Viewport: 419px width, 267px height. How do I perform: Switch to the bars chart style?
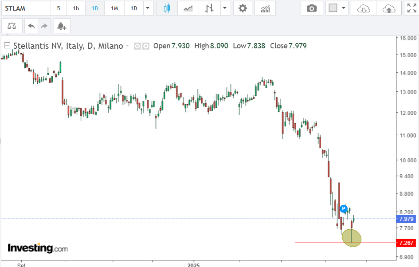click(209, 8)
